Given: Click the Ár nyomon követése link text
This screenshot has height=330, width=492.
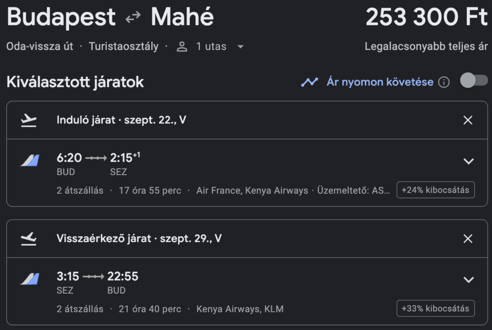Looking at the screenshot, I should click(380, 82).
